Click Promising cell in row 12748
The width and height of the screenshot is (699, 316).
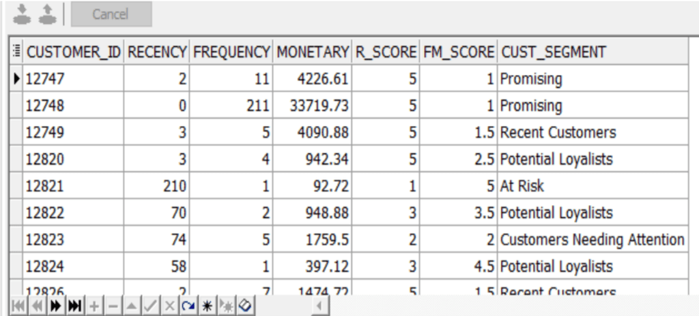[593, 106]
